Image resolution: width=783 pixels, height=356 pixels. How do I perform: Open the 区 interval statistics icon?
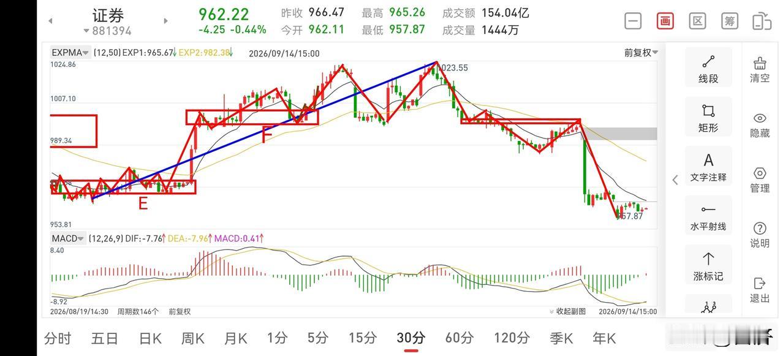tap(697, 21)
